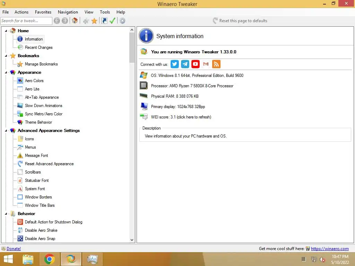Click the tree scrollbar up arrow

pyautogui.click(x=132, y=30)
